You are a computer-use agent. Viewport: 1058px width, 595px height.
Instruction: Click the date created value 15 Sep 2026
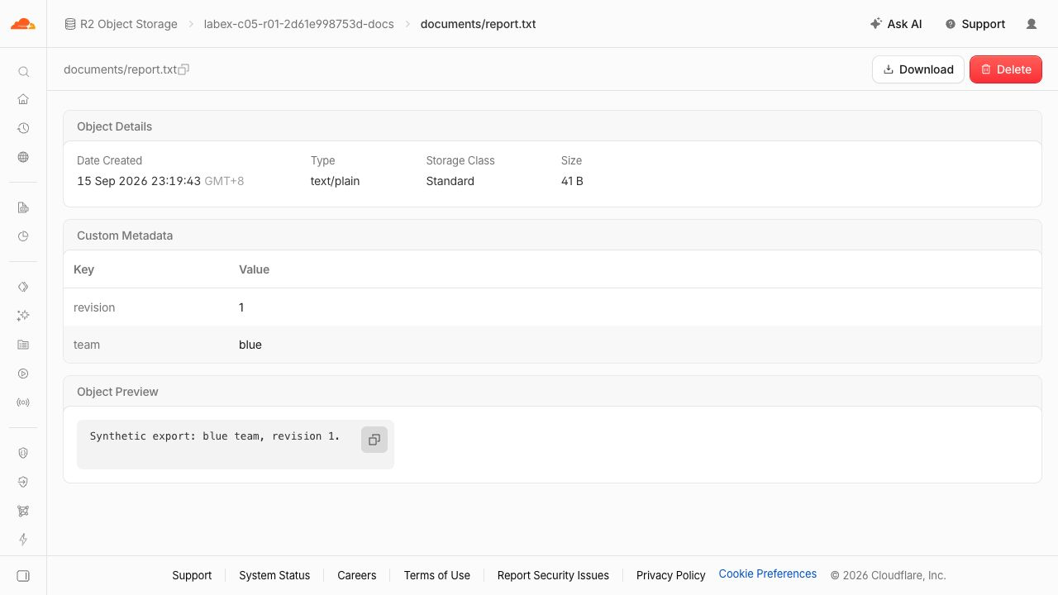point(160,181)
